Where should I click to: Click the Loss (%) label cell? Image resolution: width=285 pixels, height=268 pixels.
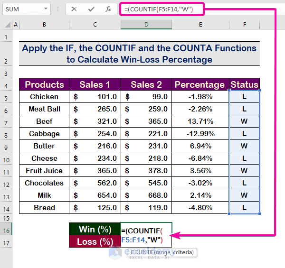[x=95, y=241]
